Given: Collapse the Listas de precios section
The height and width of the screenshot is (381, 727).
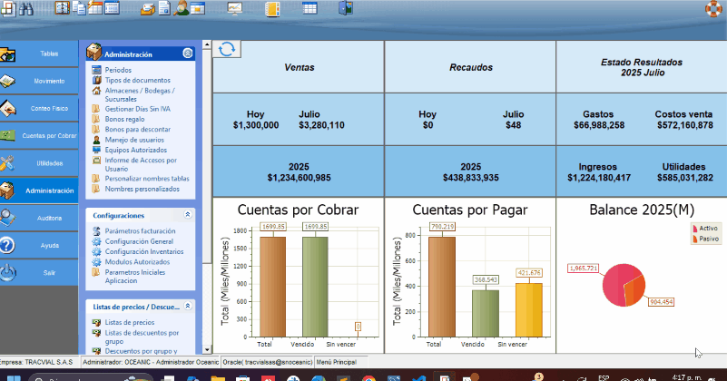Looking at the screenshot, I should click(187, 307).
